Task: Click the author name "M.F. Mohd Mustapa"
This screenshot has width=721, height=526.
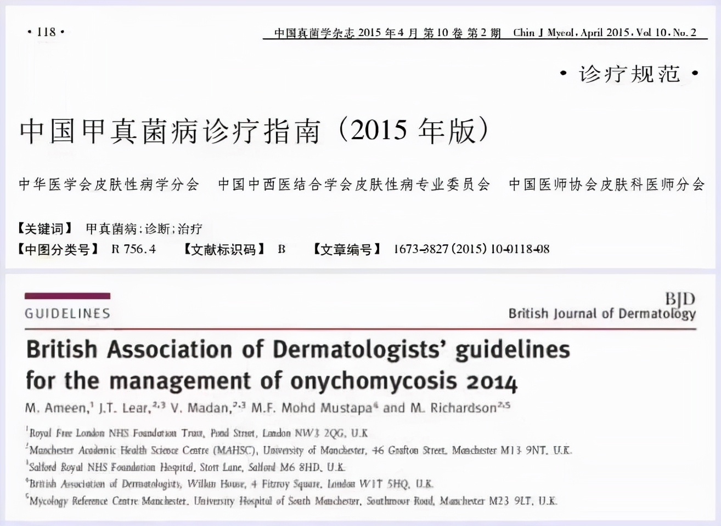Action: (311, 408)
